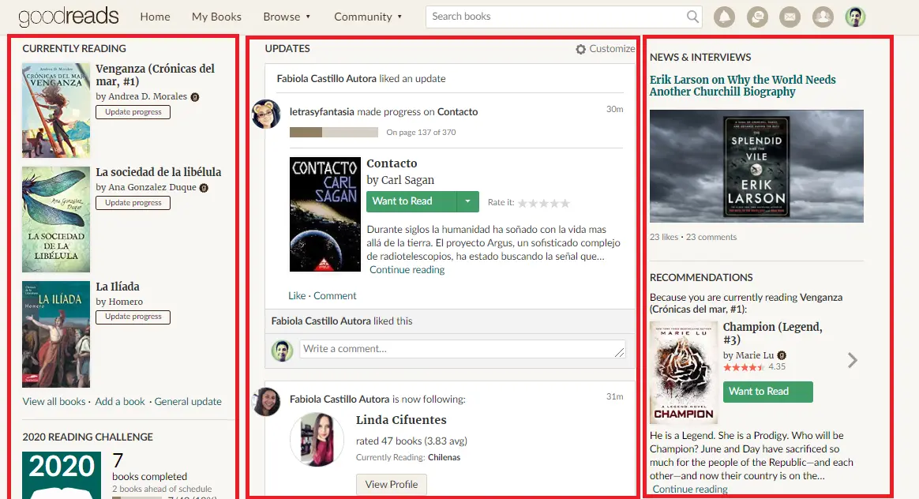
Task: Open the Customize gear on Updates feed
Action: coord(582,48)
